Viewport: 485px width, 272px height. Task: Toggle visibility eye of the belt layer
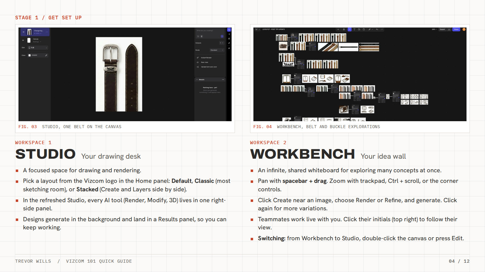click(23, 32)
